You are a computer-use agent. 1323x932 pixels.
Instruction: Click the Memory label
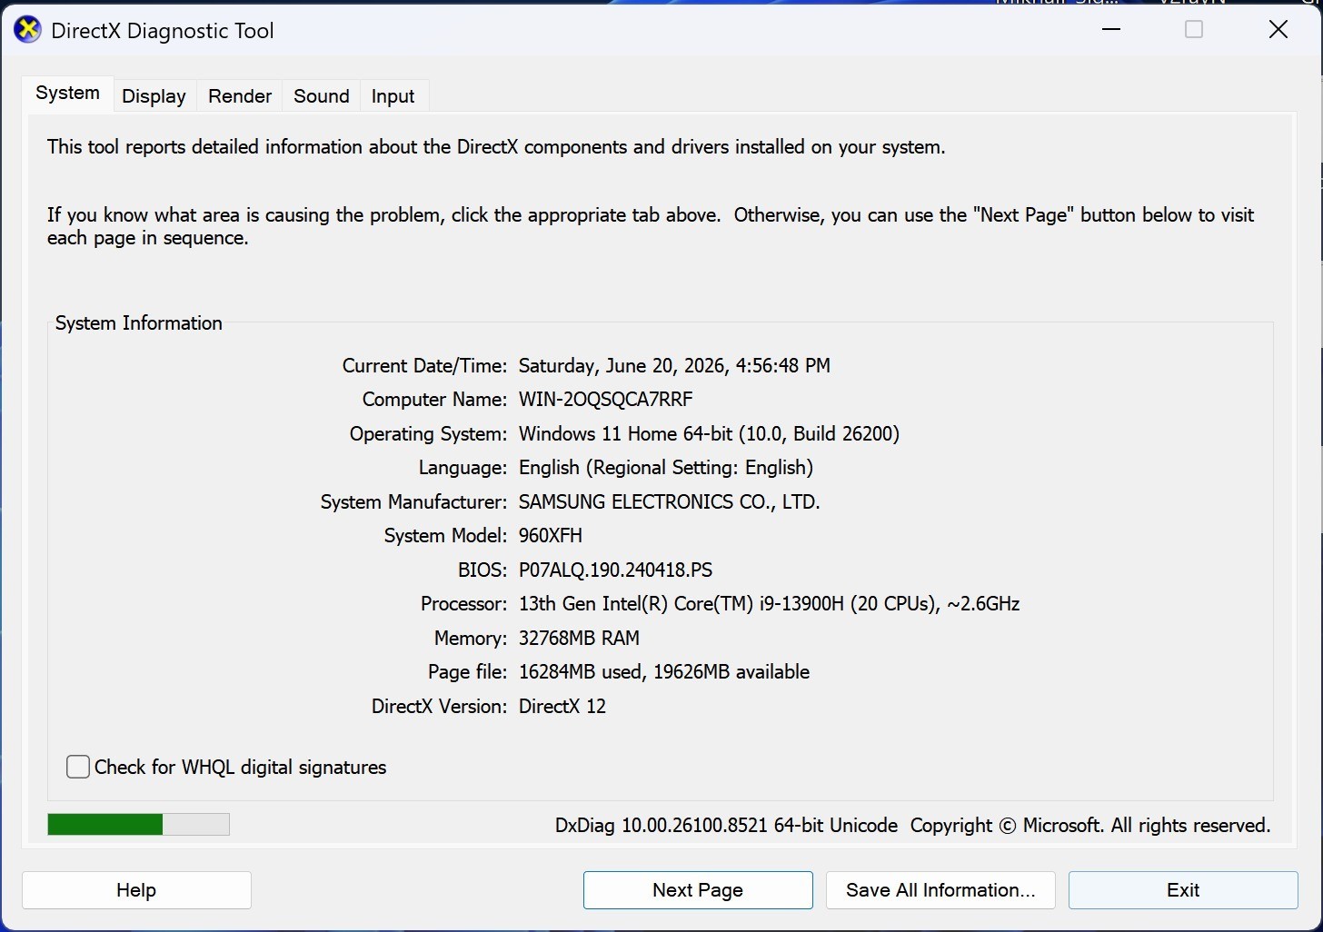(x=470, y=639)
